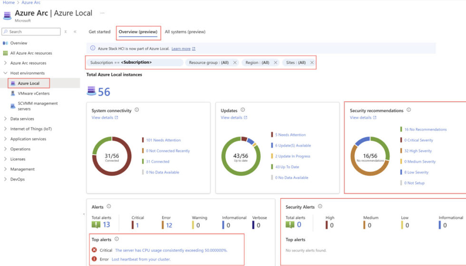Remove the Region filter
Screen dimensions: 466x266
point(275,63)
